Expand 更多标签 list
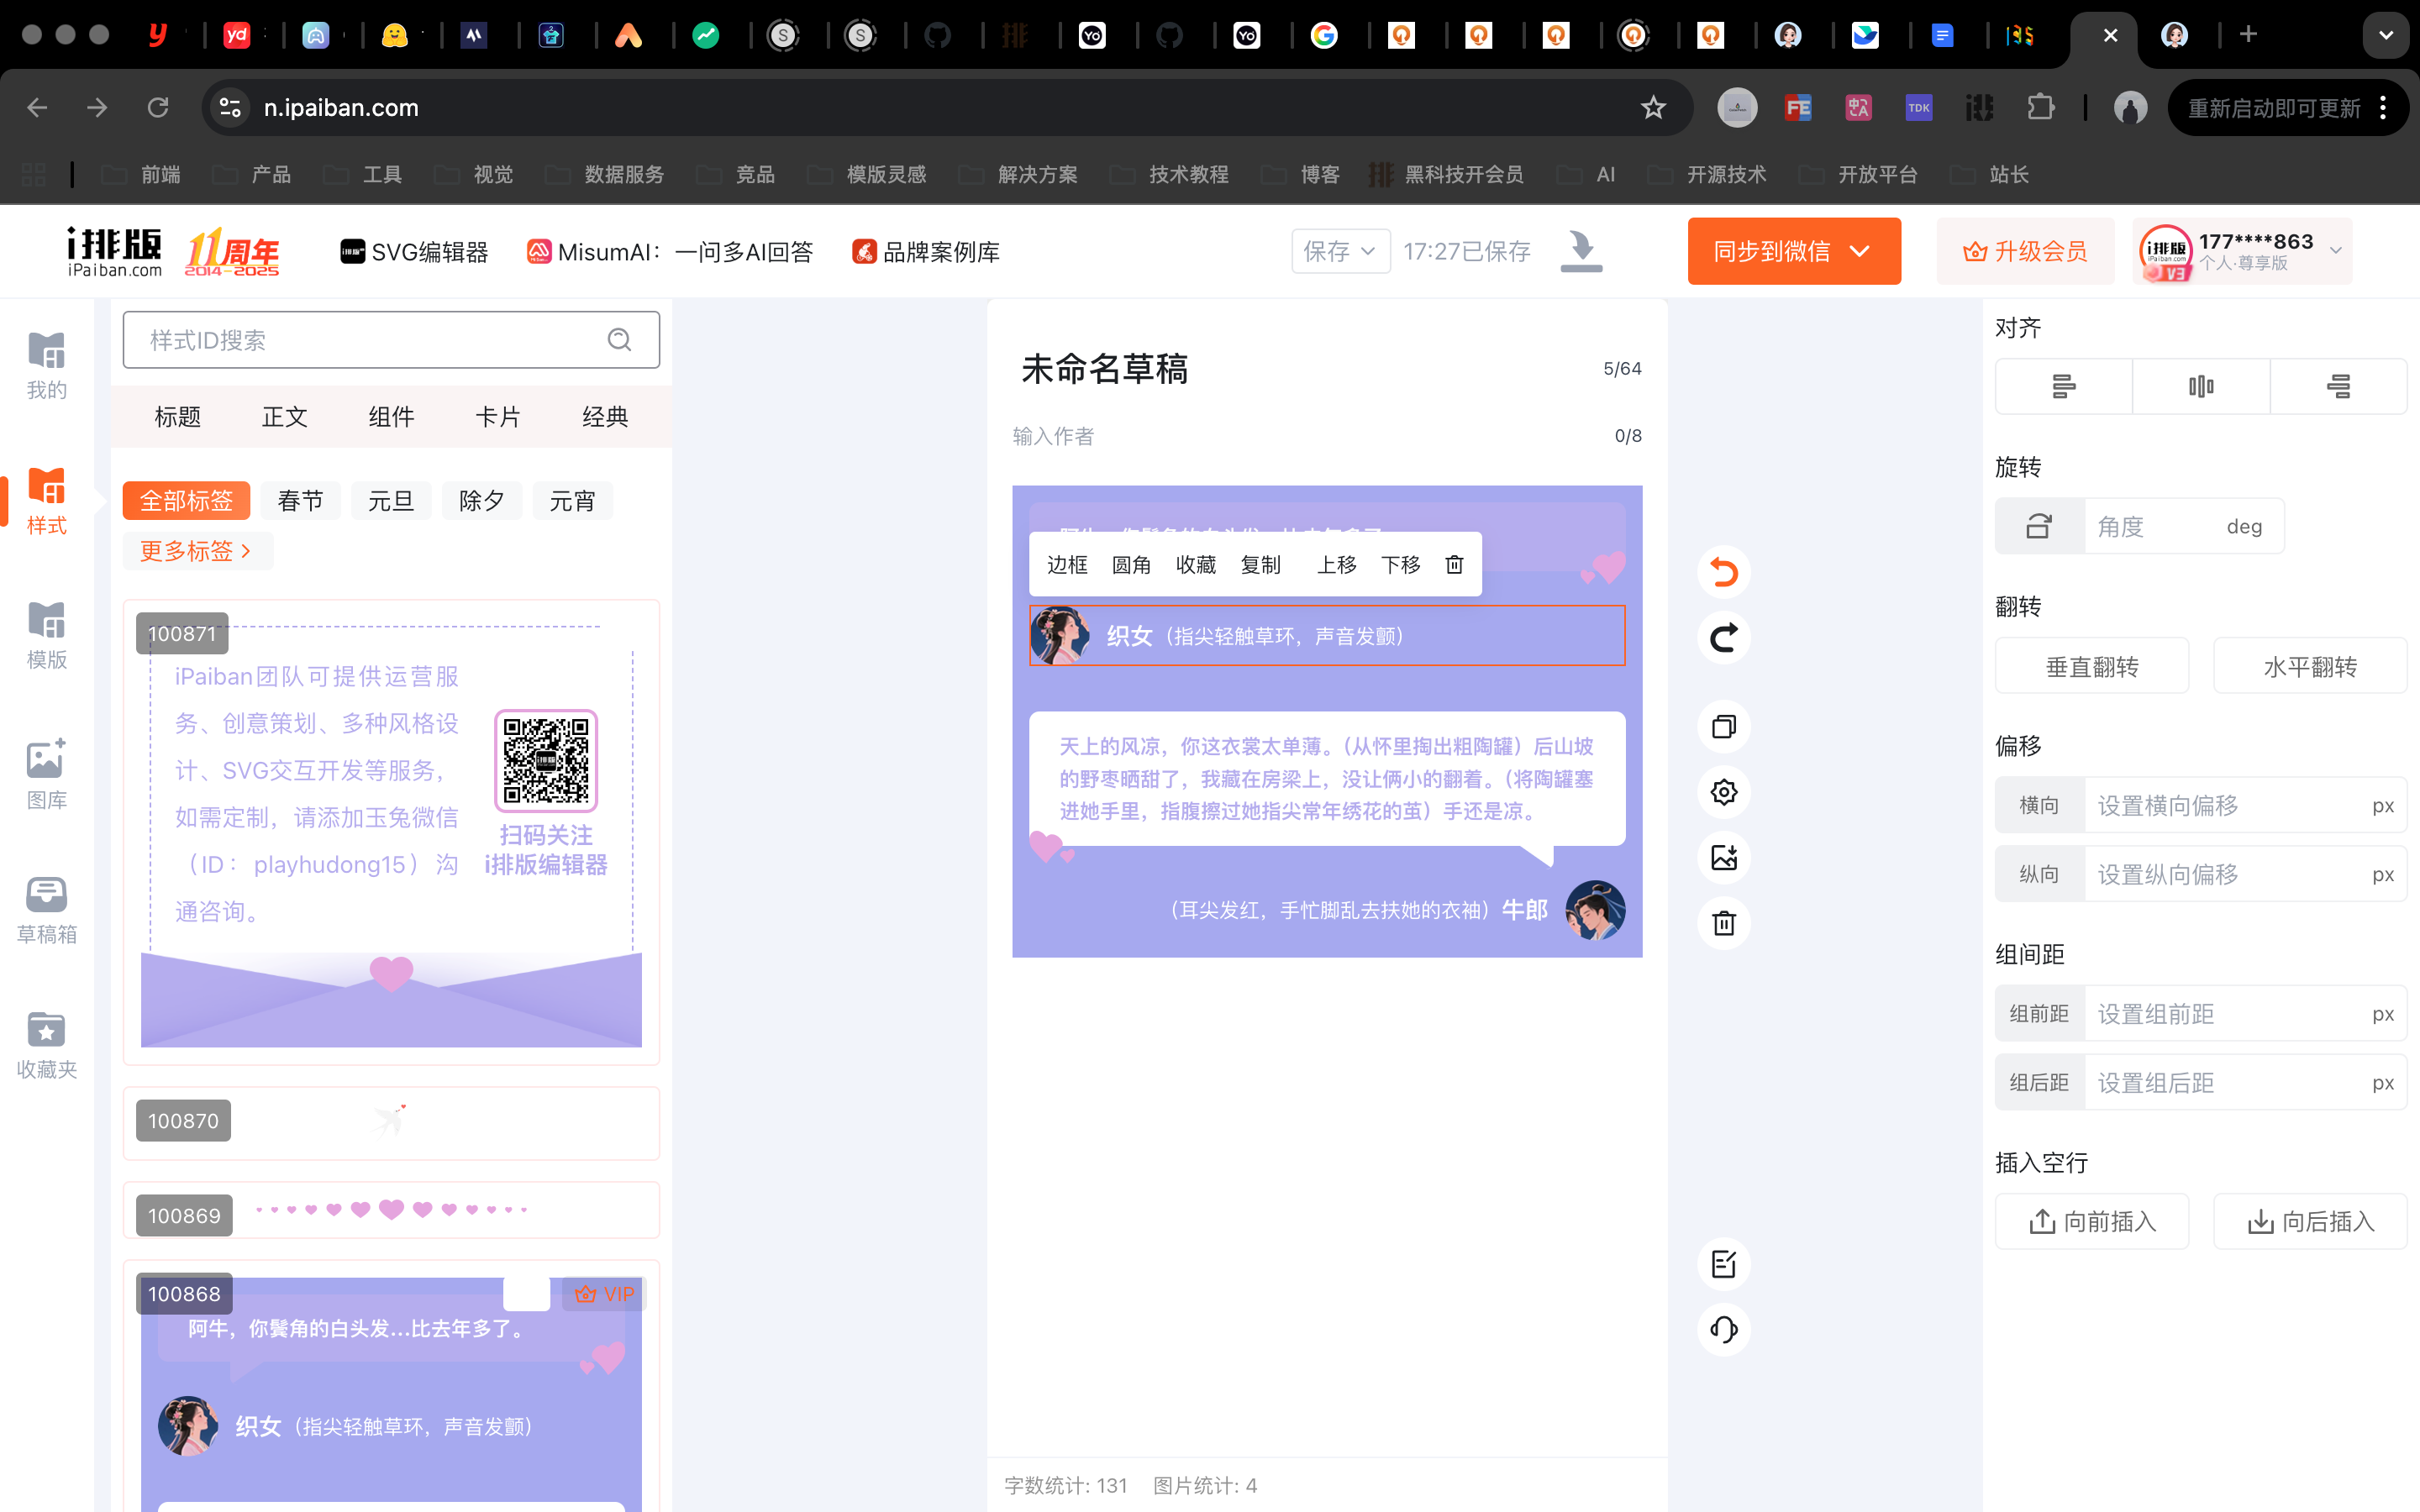The image size is (2420, 1512). pyautogui.click(x=196, y=551)
